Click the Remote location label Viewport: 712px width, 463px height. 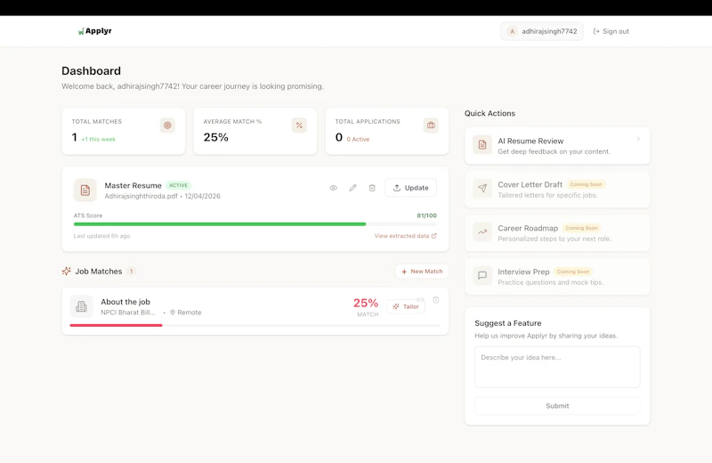pyautogui.click(x=190, y=313)
